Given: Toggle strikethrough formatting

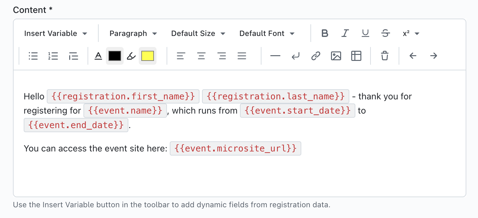Looking at the screenshot, I should pos(385,33).
